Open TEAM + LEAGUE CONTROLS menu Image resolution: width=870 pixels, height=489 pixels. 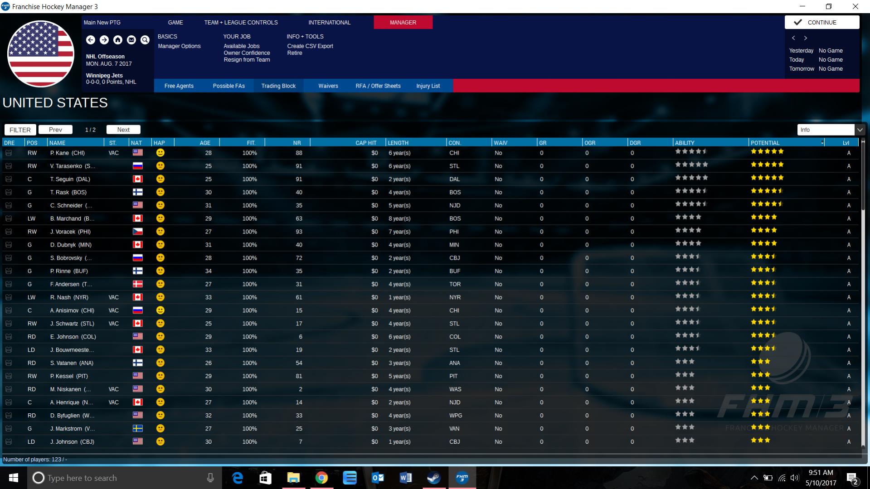click(241, 22)
